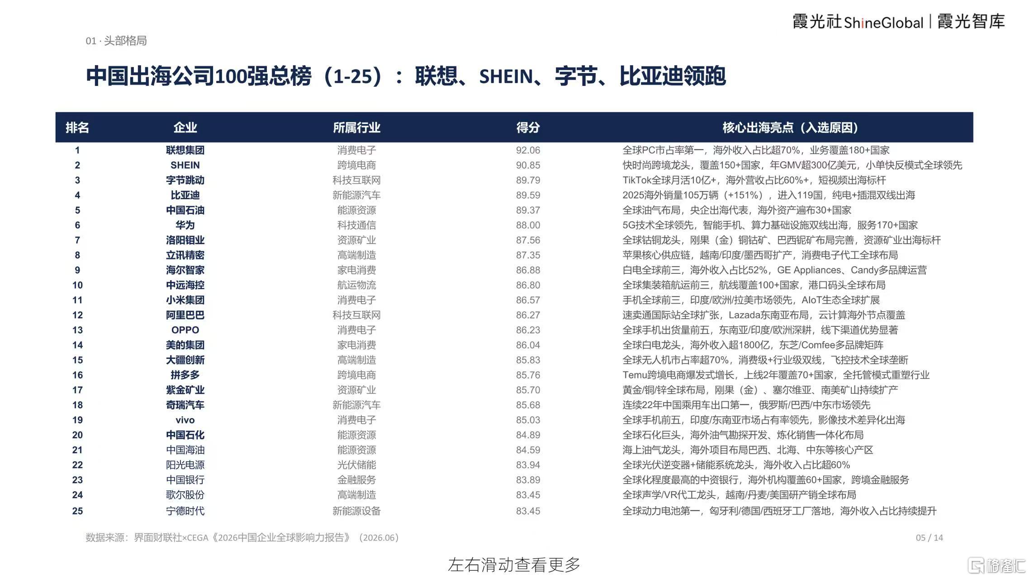
Task: Click company name 比亚迪
Action: pos(185,195)
